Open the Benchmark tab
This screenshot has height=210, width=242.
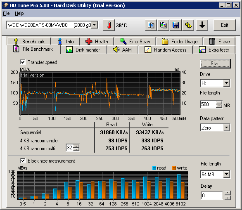point(29,42)
